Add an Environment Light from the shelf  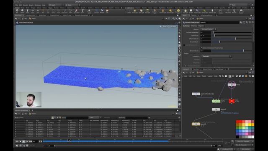(178, 11)
